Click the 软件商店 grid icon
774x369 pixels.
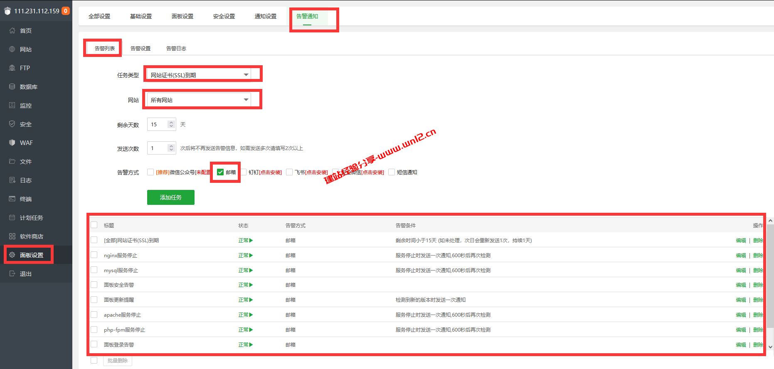pyautogui.click(x=12, y=236)
